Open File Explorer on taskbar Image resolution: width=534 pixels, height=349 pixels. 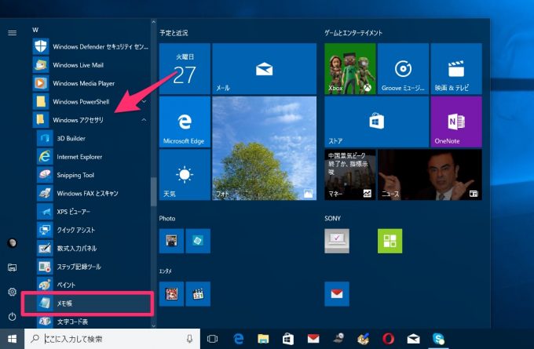coord(263,339)
